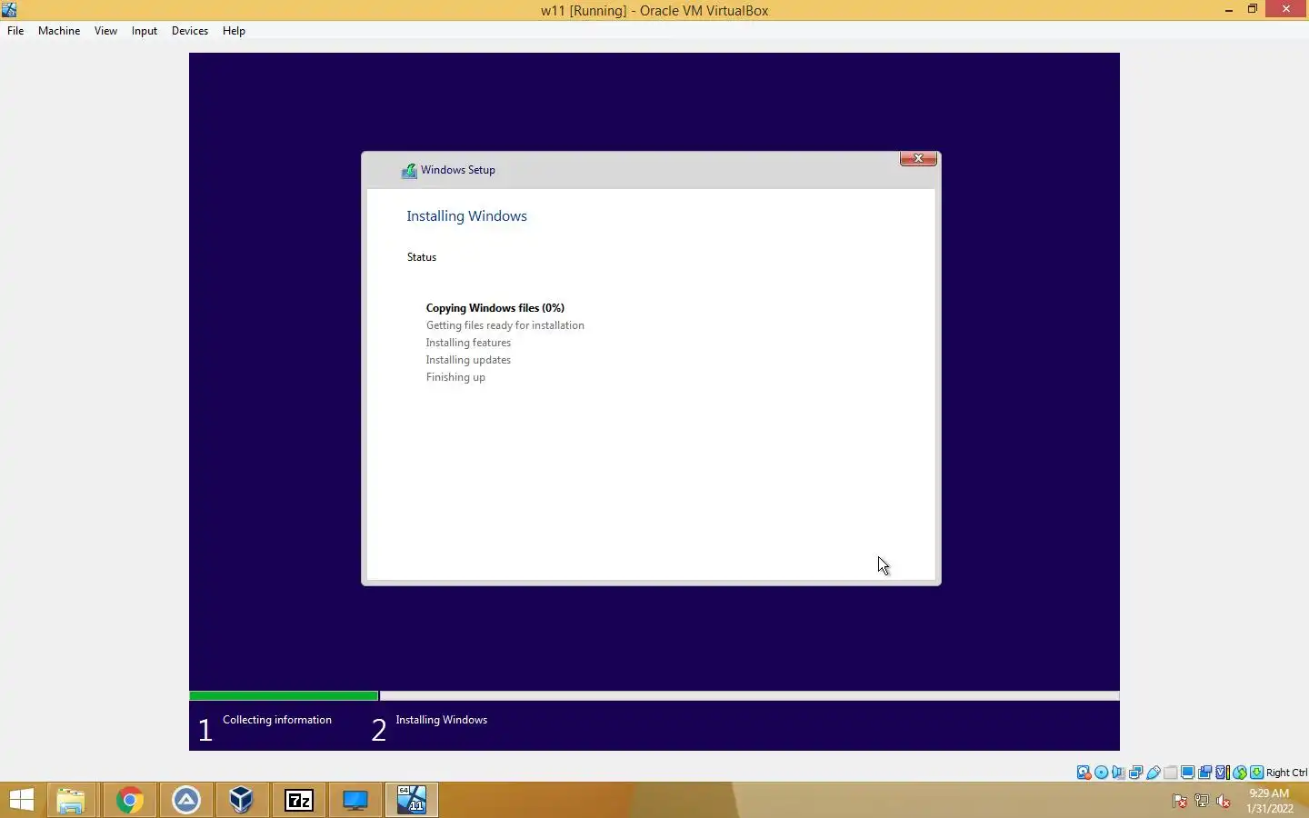
Task: Open 7-Zip from the taskbar
Action: (x=299, y=800)
